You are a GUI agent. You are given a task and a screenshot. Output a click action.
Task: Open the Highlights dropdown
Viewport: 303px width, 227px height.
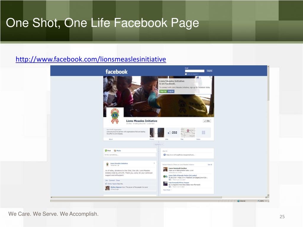click(x=159, y=144)
